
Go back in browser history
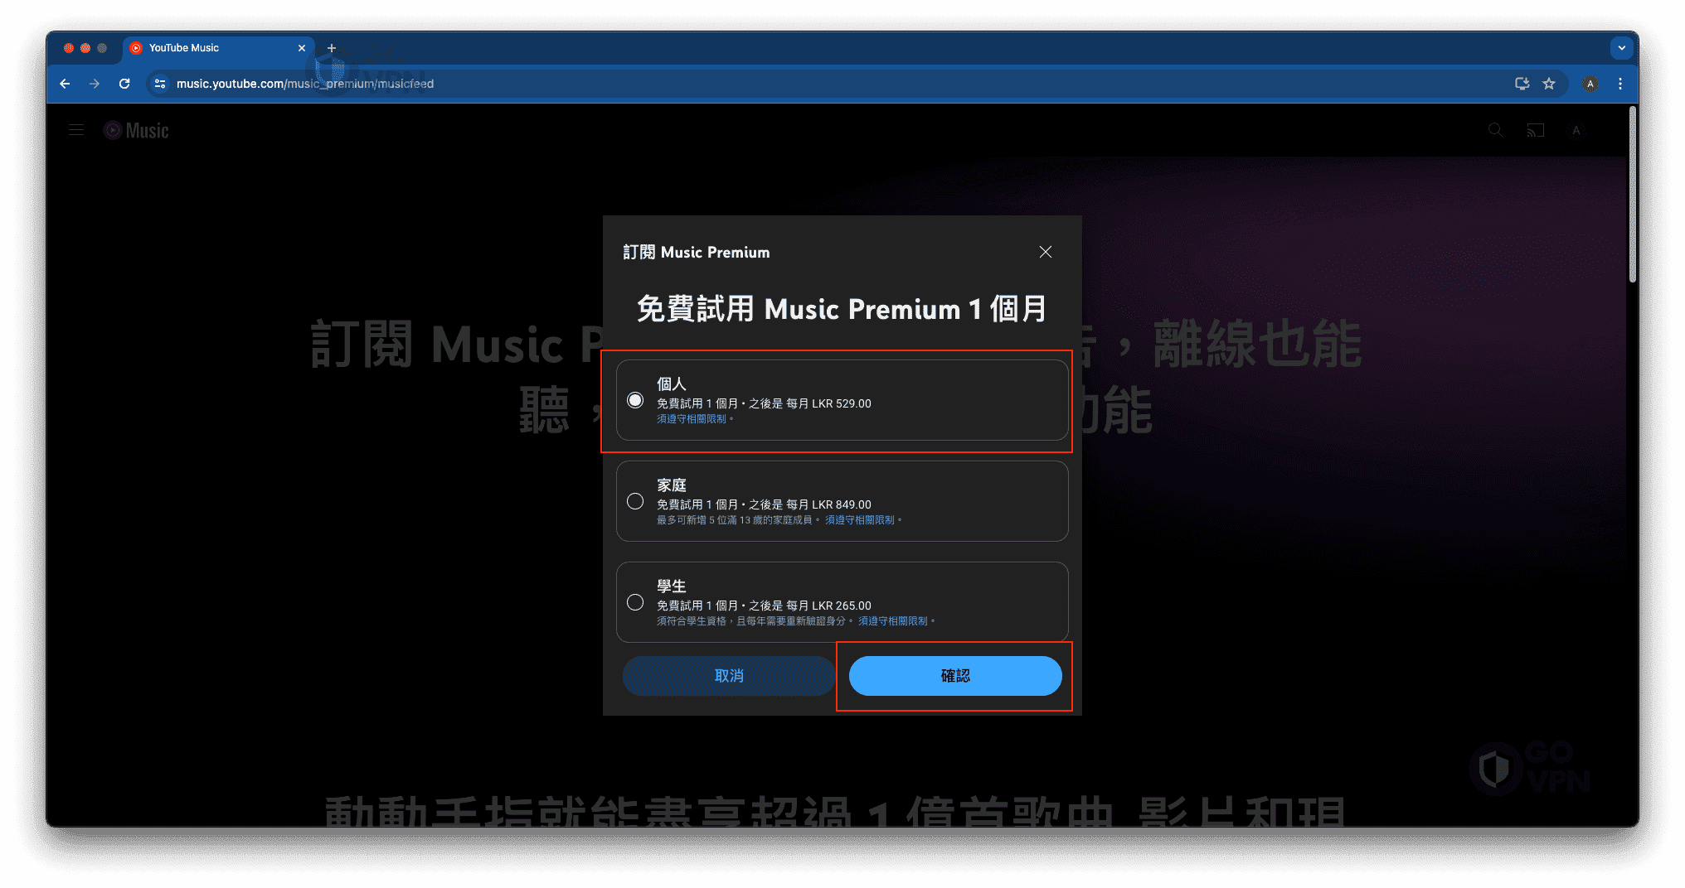pyautogui.click(x=65, y=84)
